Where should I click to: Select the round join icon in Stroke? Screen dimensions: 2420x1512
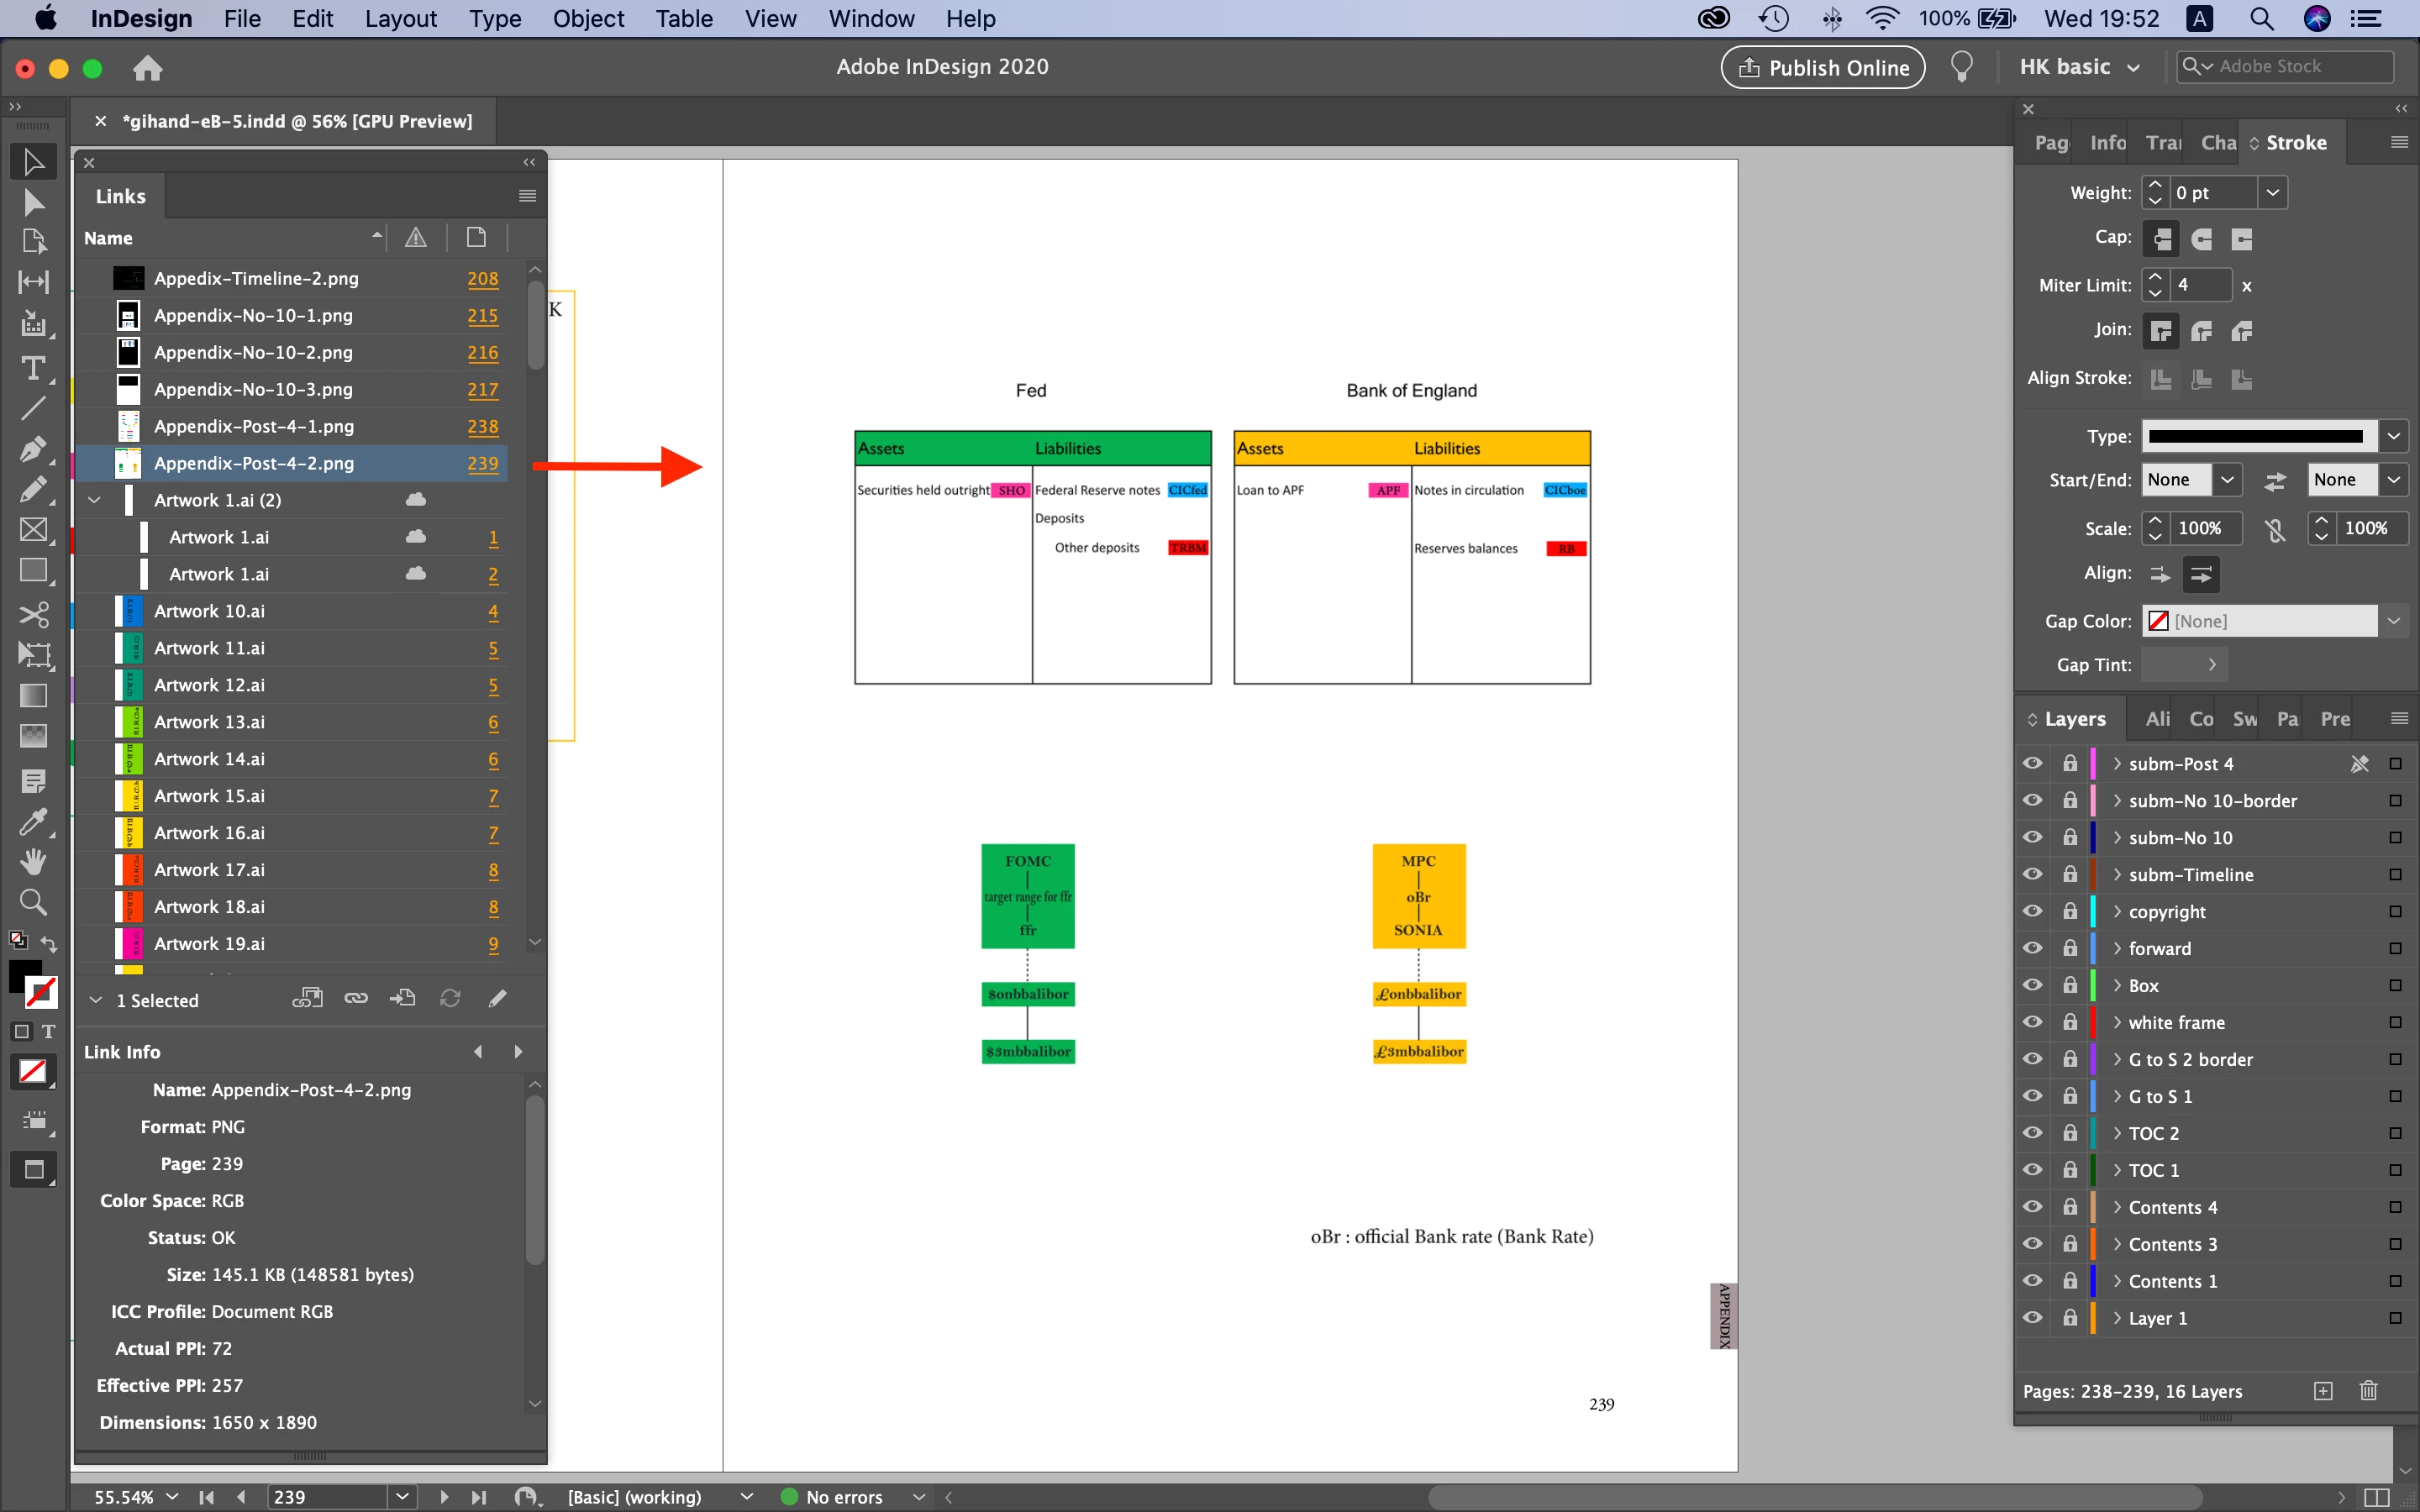pos(2201,331)
